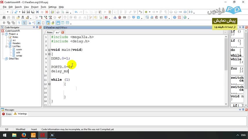Click the Project Notes edit icon
248x139 pixels.
(x=90, y=17)
